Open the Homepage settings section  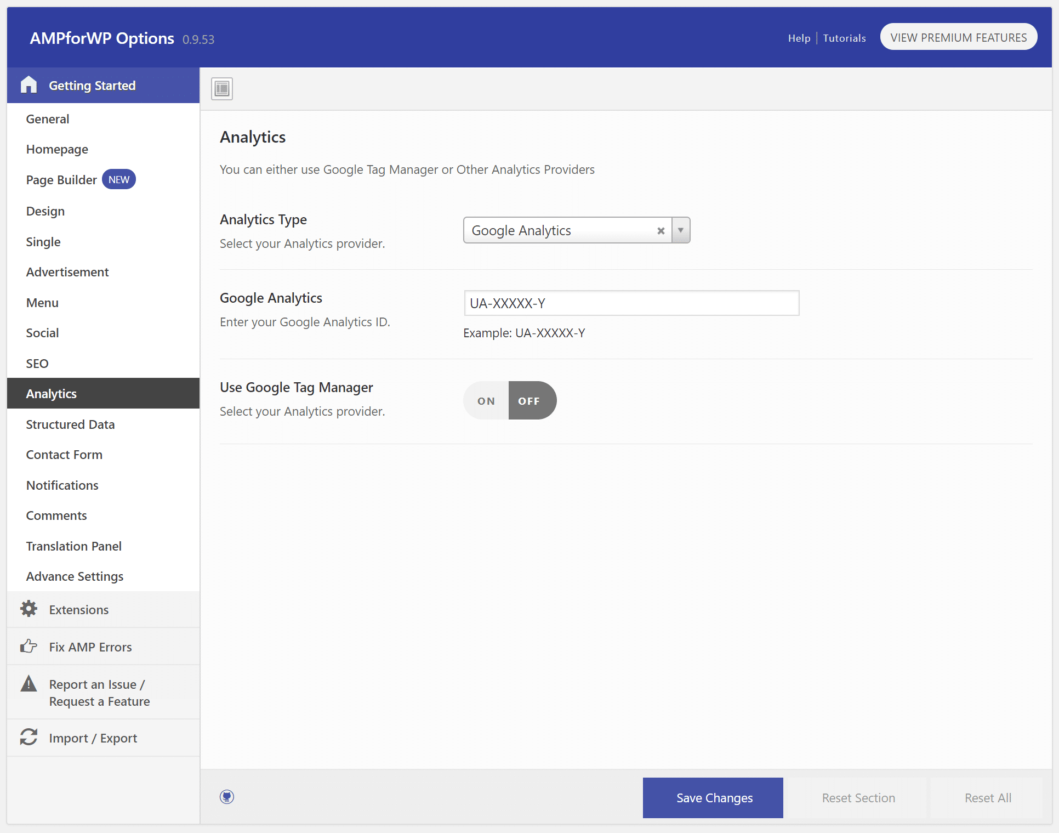(103, 149)
